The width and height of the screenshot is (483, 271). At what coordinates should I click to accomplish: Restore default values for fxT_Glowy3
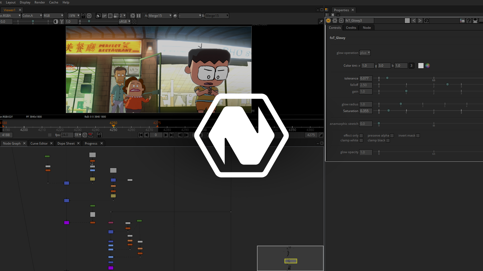click(x=426, y=21)
